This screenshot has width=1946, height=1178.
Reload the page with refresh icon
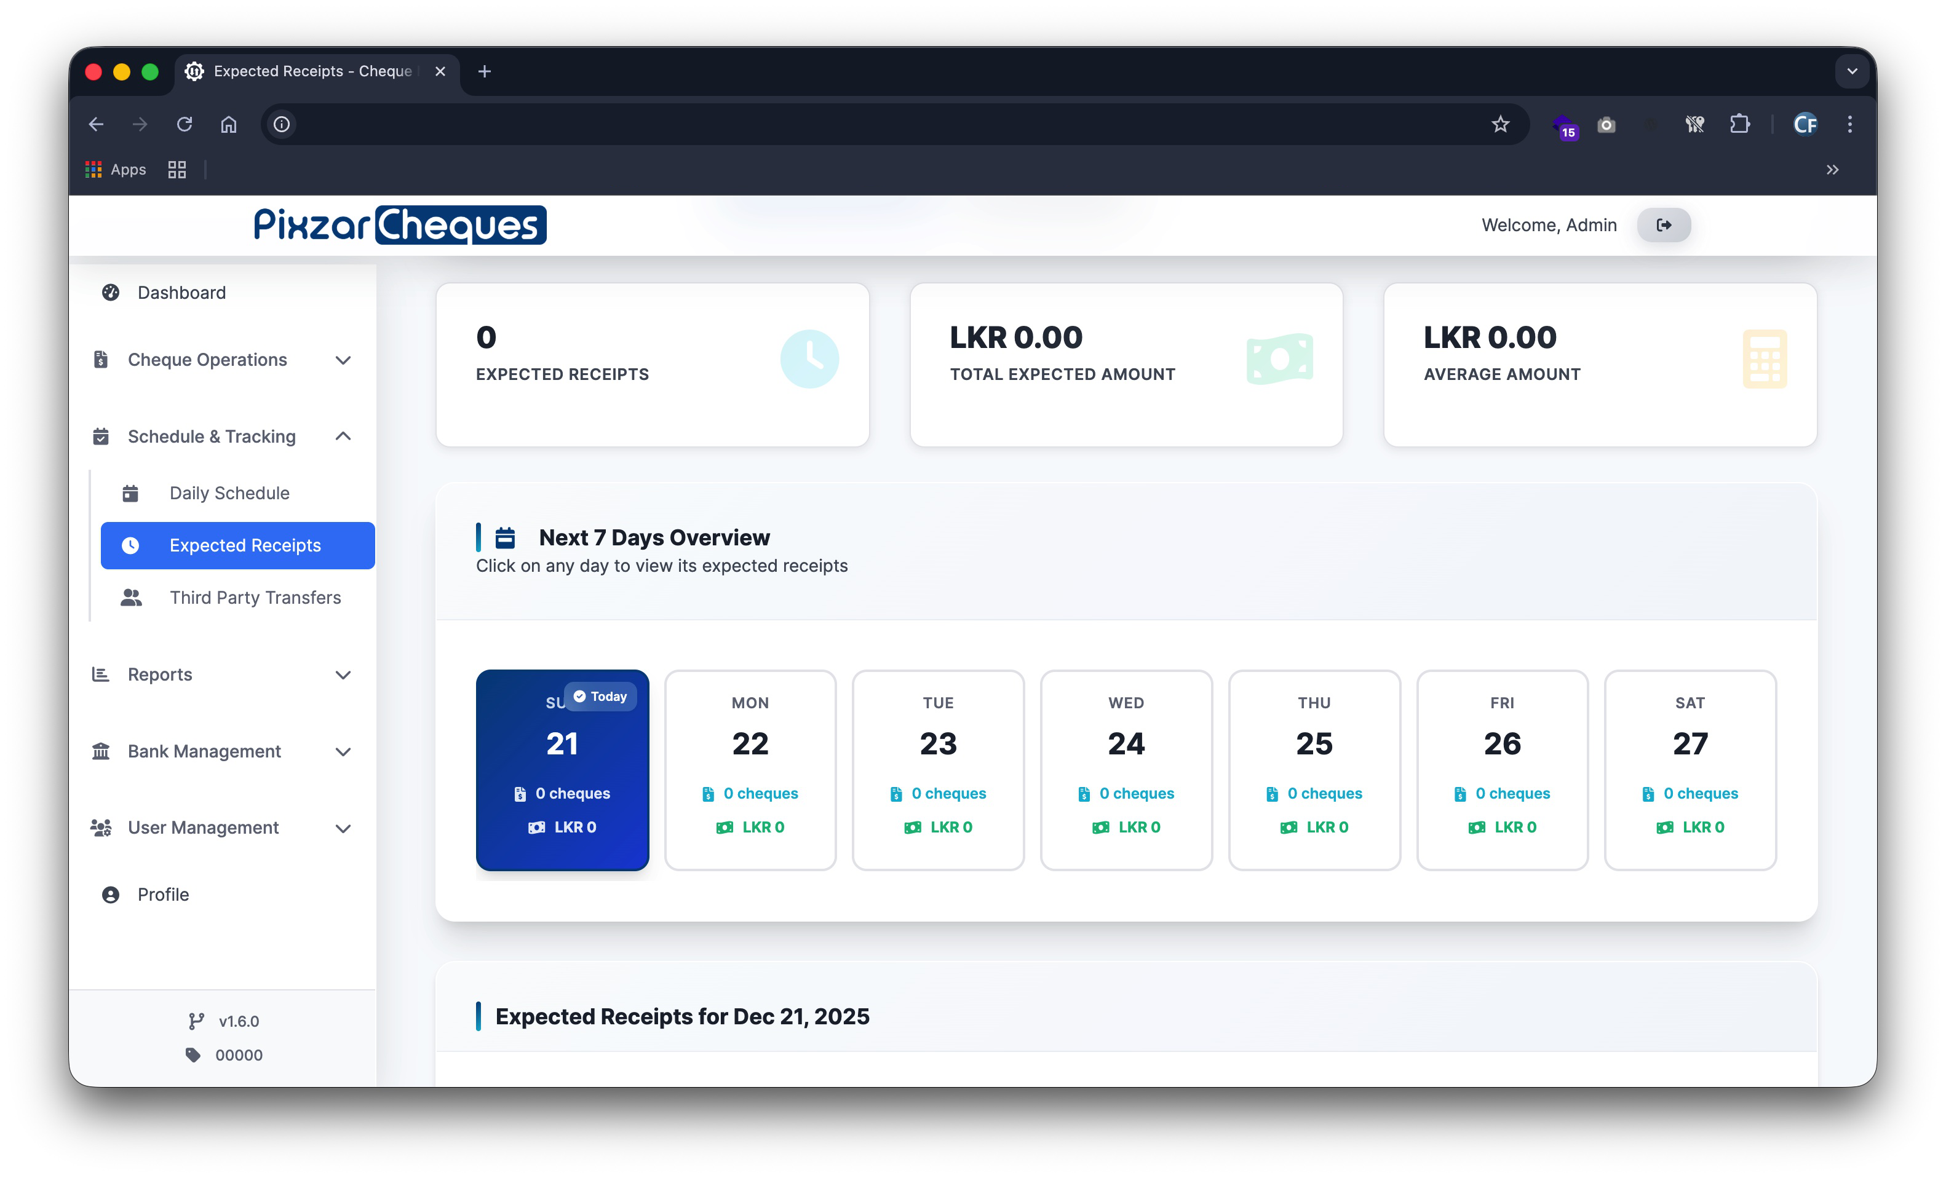[184, 124]
